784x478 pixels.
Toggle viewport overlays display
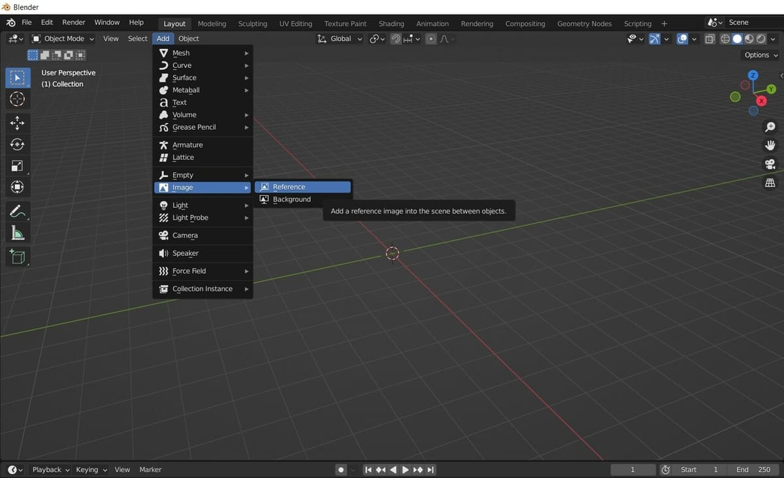coord(683,39)
